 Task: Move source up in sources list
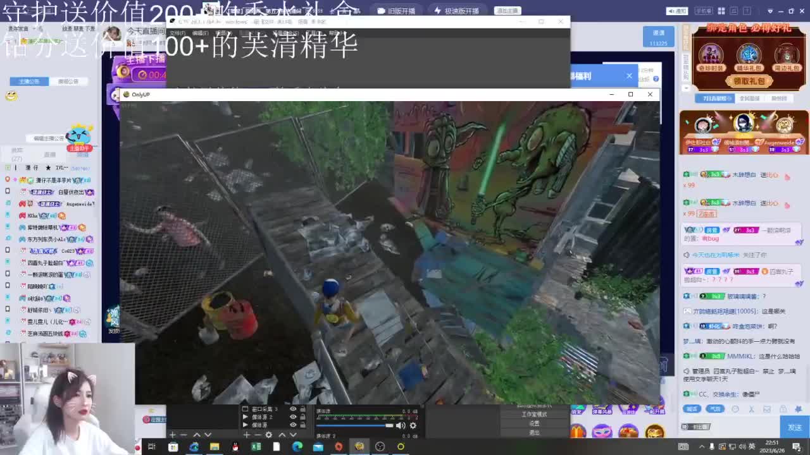[x=282, y=435]
